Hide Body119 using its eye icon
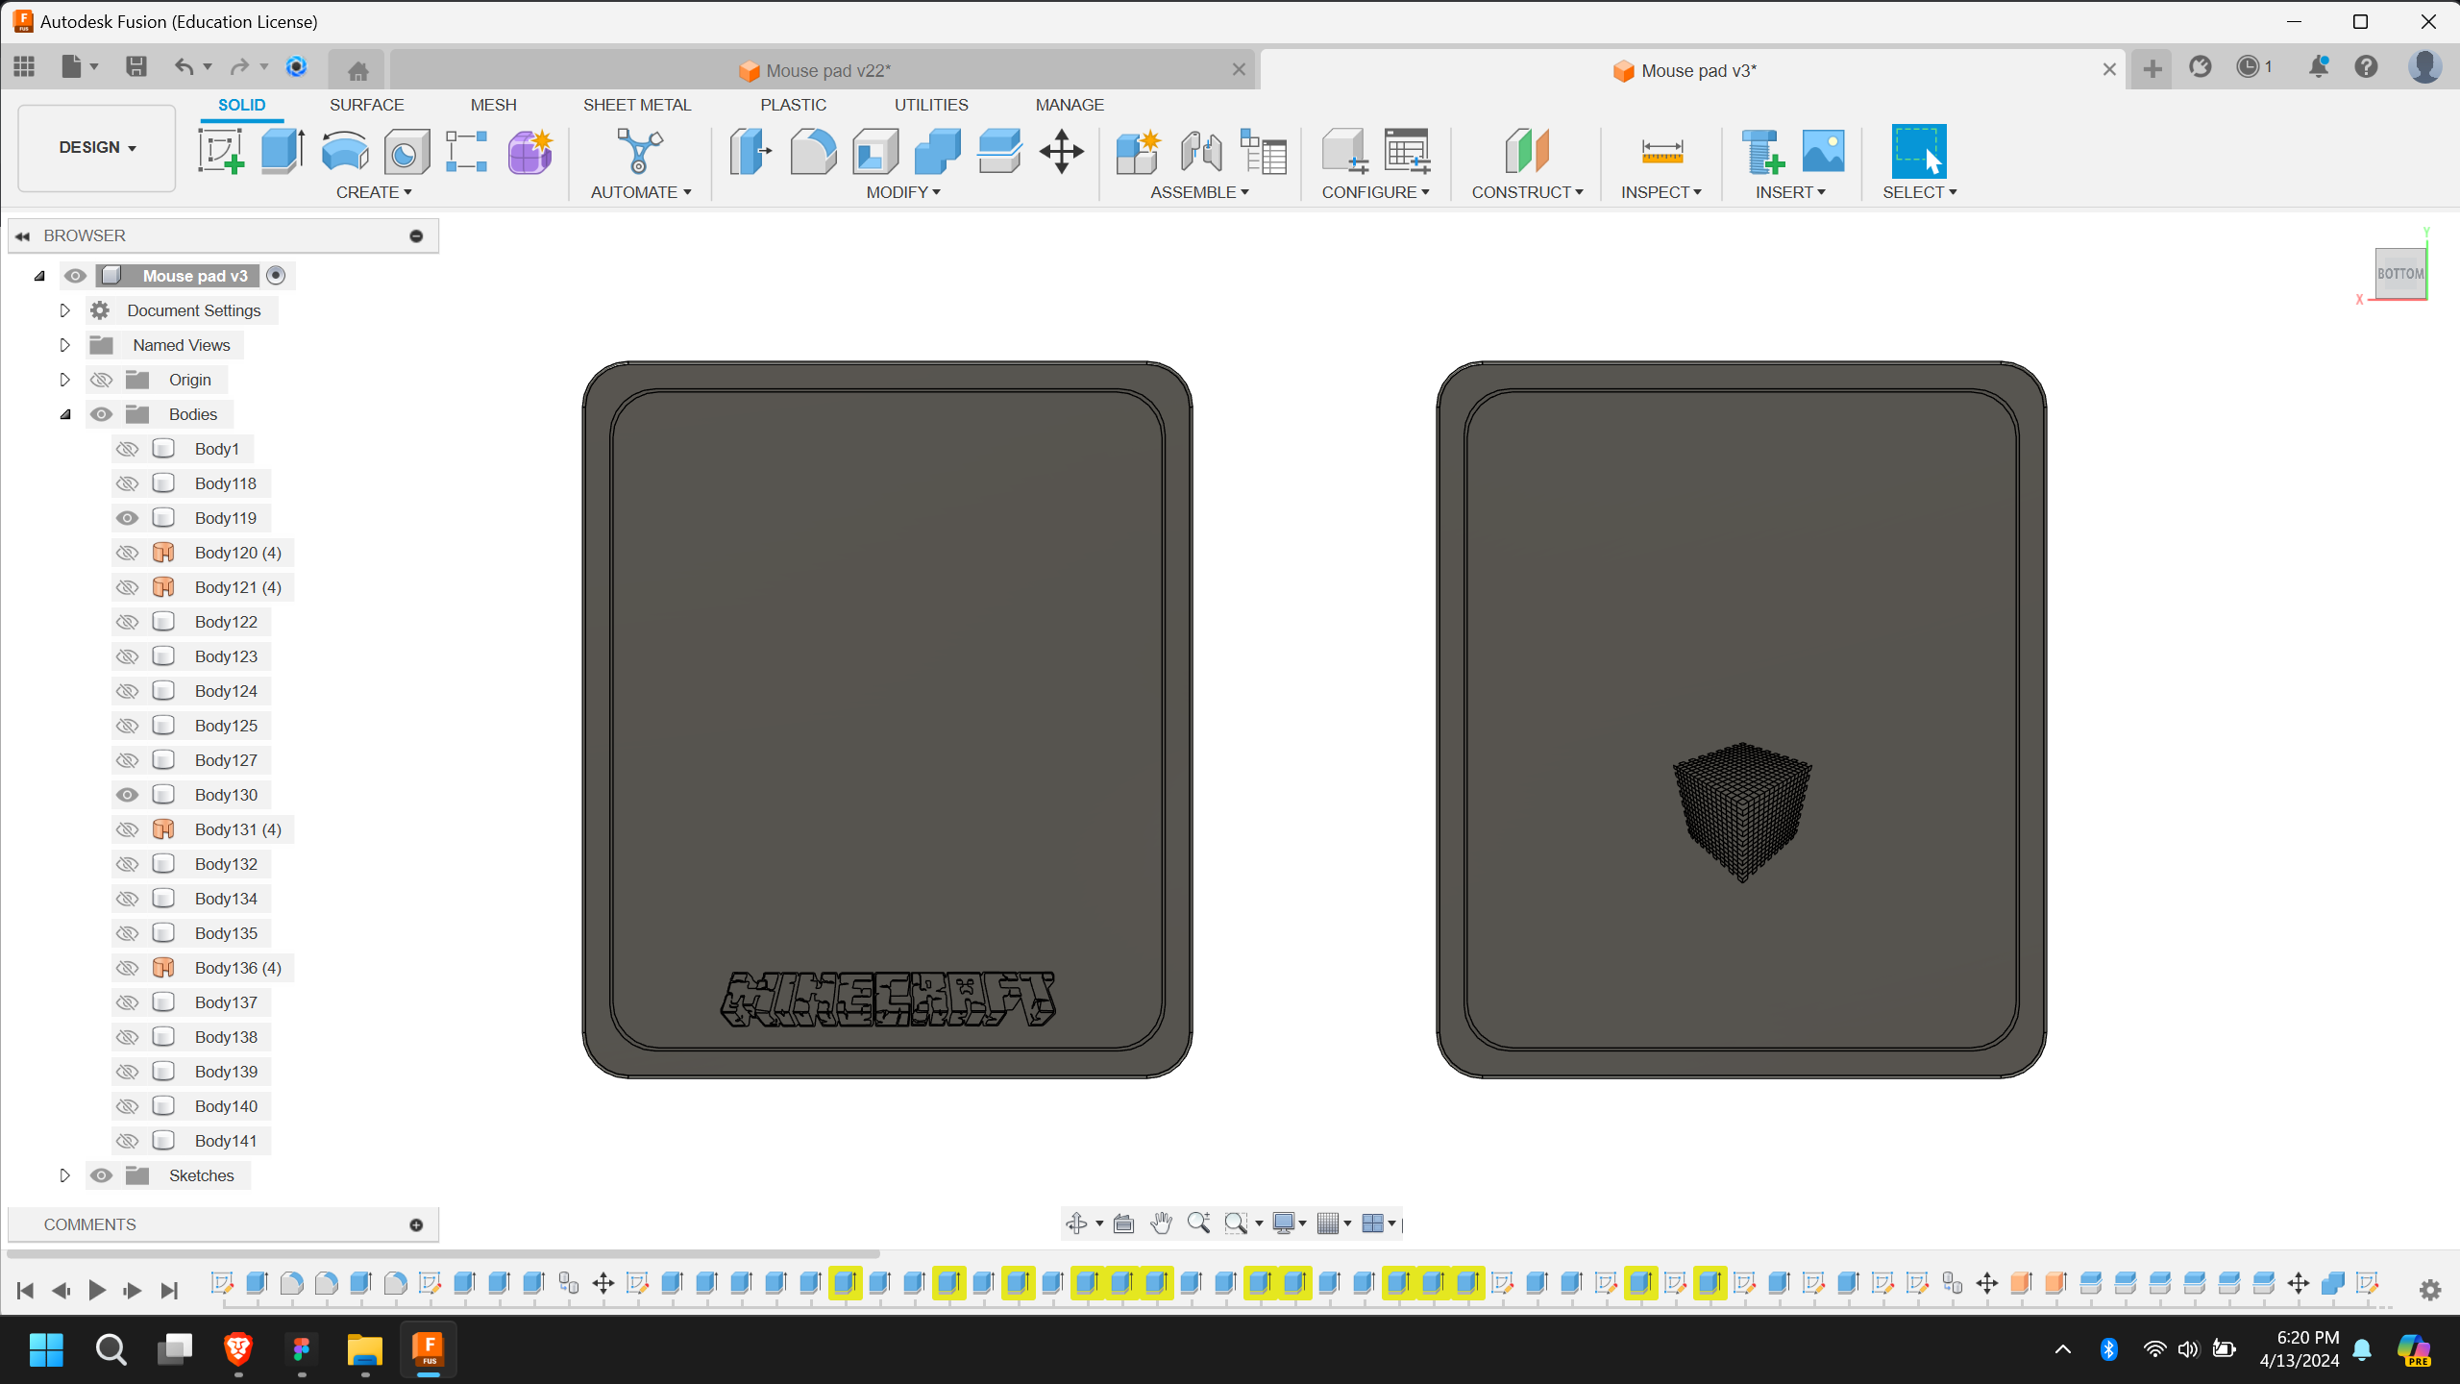 [127, 518]
